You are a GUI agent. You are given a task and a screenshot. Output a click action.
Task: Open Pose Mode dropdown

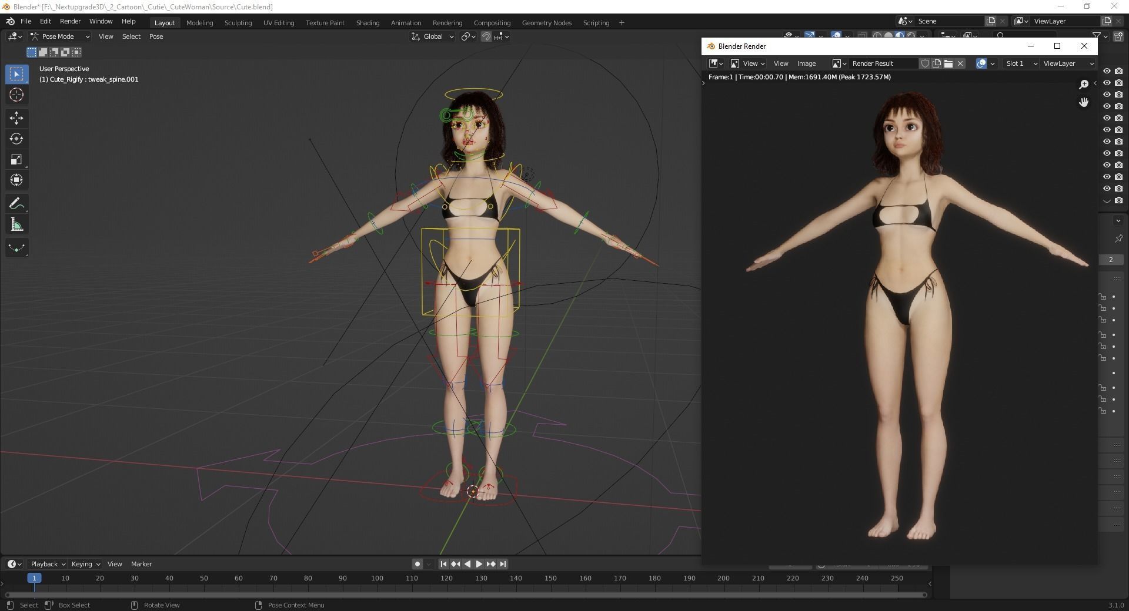(60, 36)
